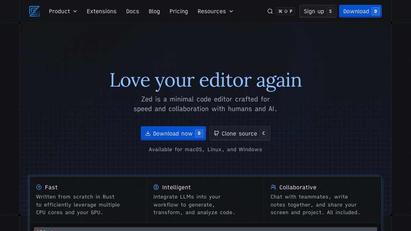Open the search magnifier icon
Image resolution: width=411 pixels, height=231 pixels.
pyautogui.click(x=270, y=11)
